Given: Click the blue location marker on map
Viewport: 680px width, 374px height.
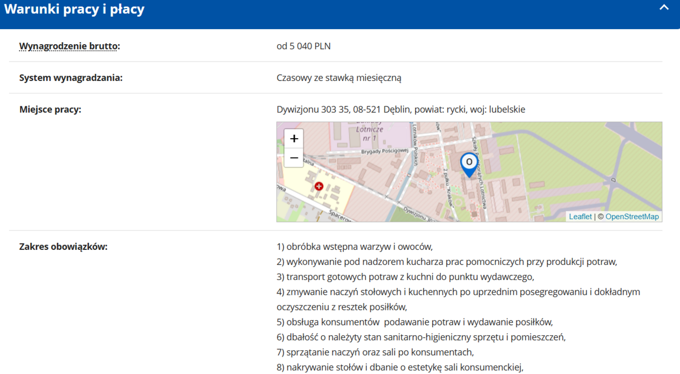Looking at the screenshot, I should pos(469,164).
